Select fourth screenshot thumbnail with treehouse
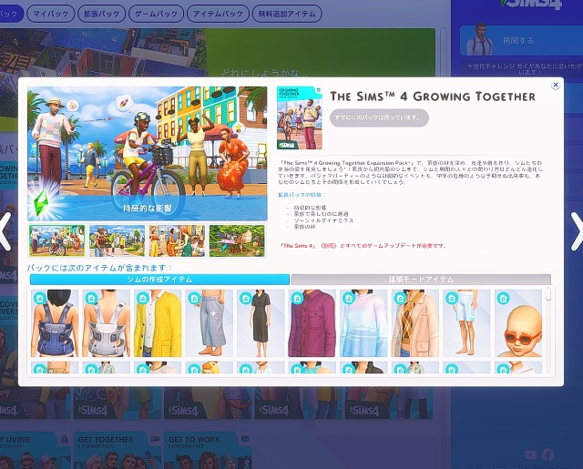This screenshot has height=469, width=583. point(237,240)
